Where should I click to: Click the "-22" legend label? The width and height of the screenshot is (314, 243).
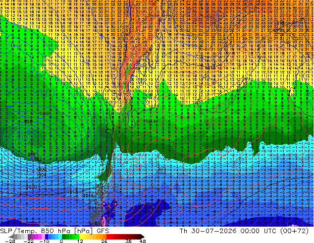pyautogui.click(x=29, y=241)
